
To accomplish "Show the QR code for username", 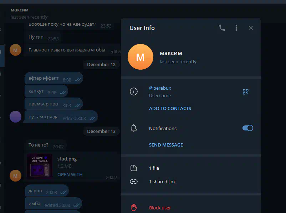I will (x=246, y=92).
